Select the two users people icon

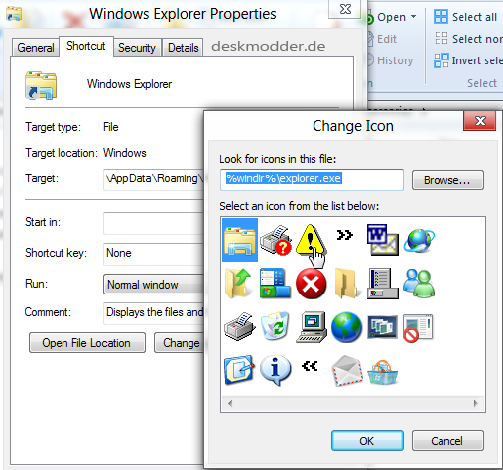click(419, 283)
